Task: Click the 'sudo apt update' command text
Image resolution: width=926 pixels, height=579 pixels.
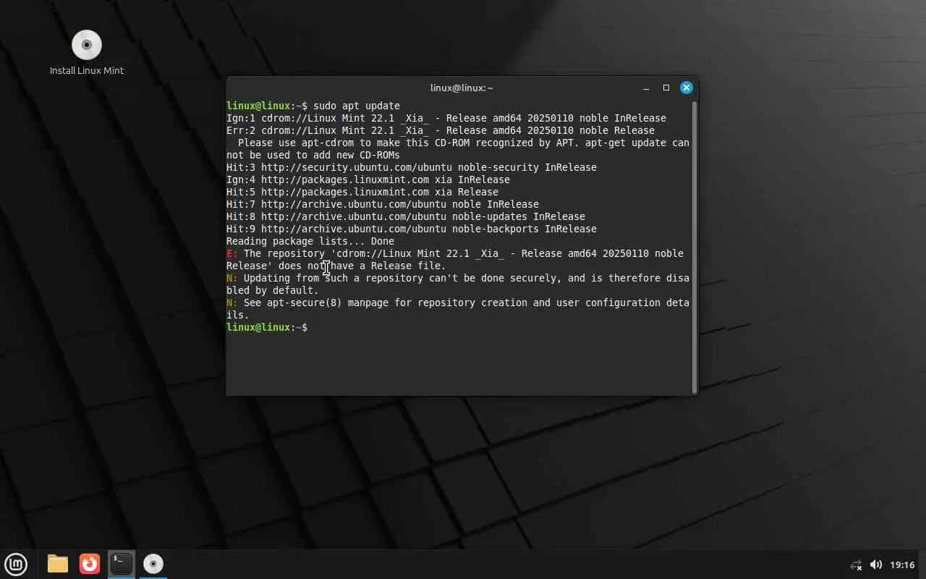Action: tap(357, 106)
